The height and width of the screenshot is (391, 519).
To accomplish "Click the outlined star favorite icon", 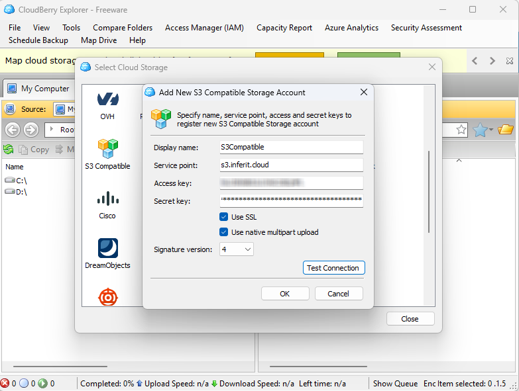I will click(461, 130).
